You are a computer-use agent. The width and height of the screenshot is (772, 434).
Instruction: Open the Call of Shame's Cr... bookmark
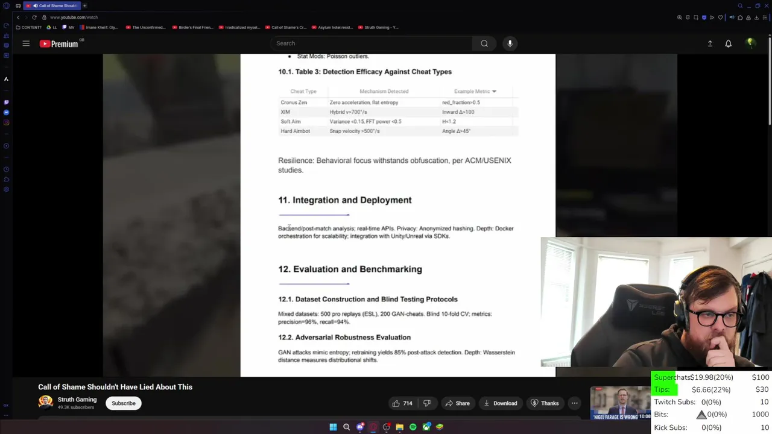click(285, 27)
